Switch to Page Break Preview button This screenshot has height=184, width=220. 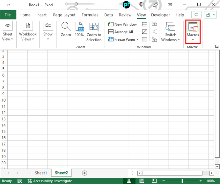[154, 181]
